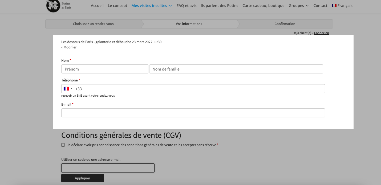
Task: Click the Connexion link
Action: 322,33
